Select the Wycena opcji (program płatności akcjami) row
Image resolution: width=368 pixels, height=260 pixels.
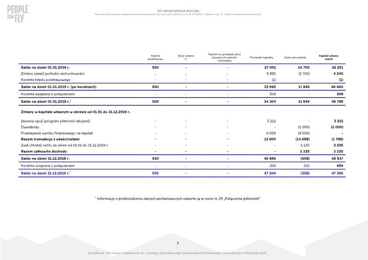pyautogui.click(x=182, y=121)
